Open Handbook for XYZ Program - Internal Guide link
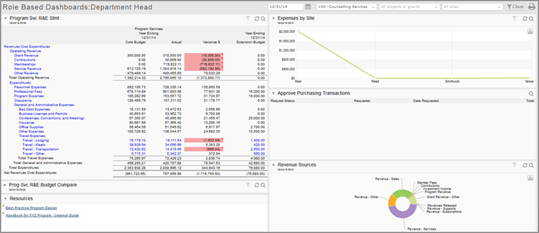539x233 pixels. 42,216
